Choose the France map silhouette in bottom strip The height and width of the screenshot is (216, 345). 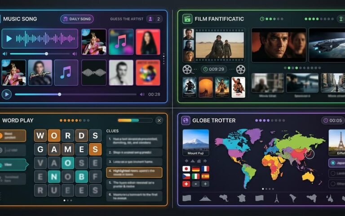[241, 198]
